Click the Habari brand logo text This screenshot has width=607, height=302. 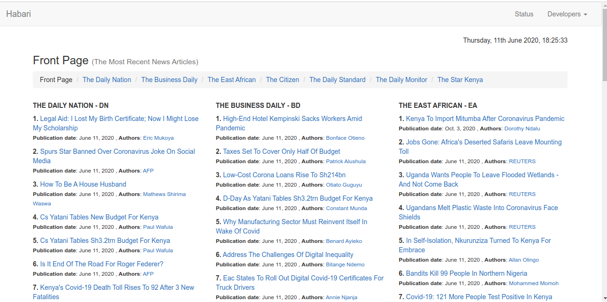[19, 14]
